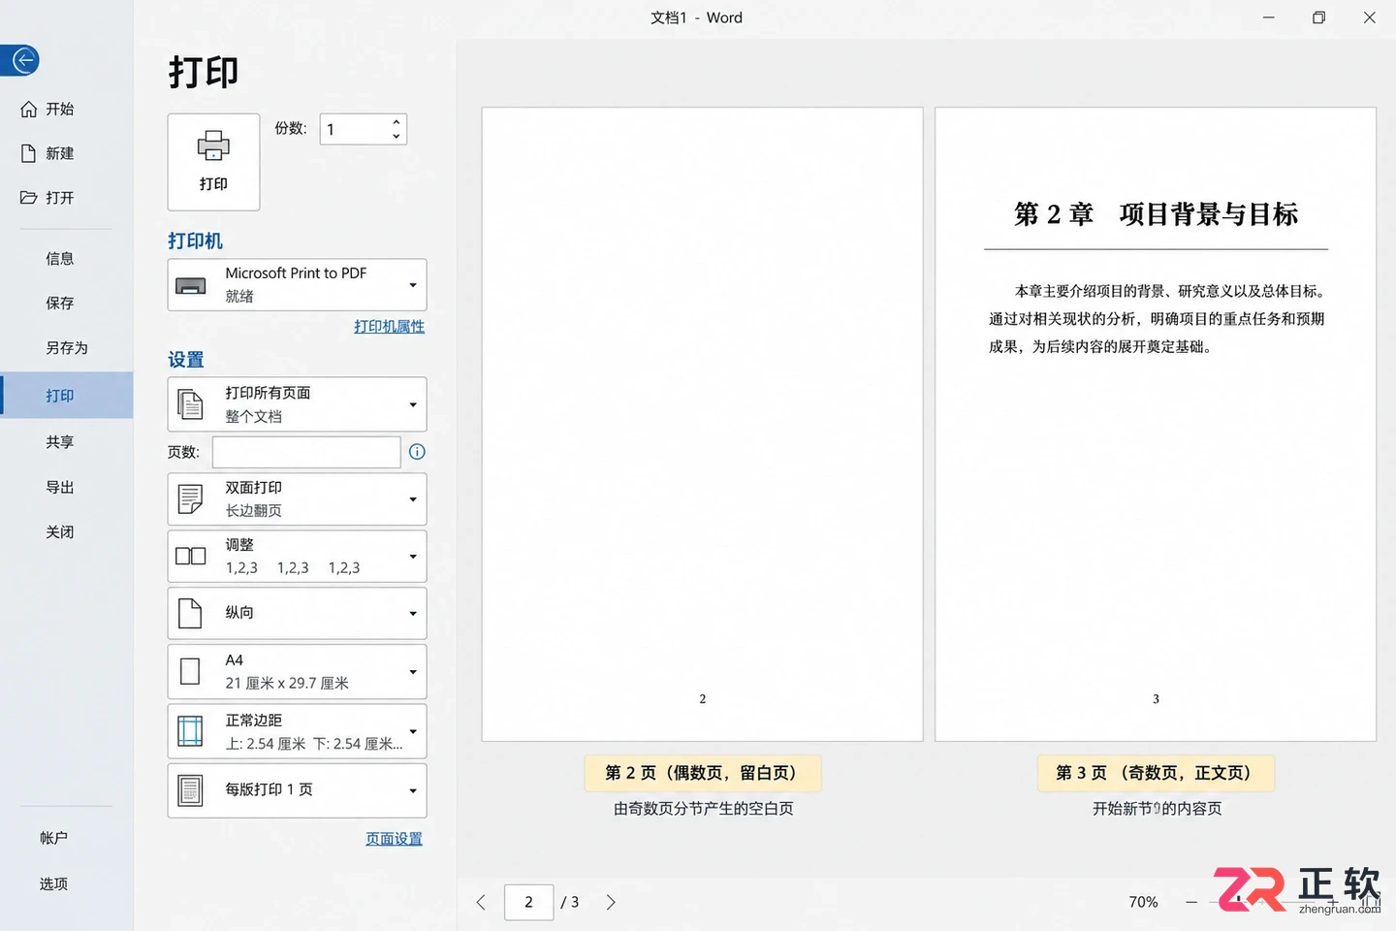This screenshot has width=1396, height=931.
Task: Open the 纵向 orientation dropdown
Action: 297,613
